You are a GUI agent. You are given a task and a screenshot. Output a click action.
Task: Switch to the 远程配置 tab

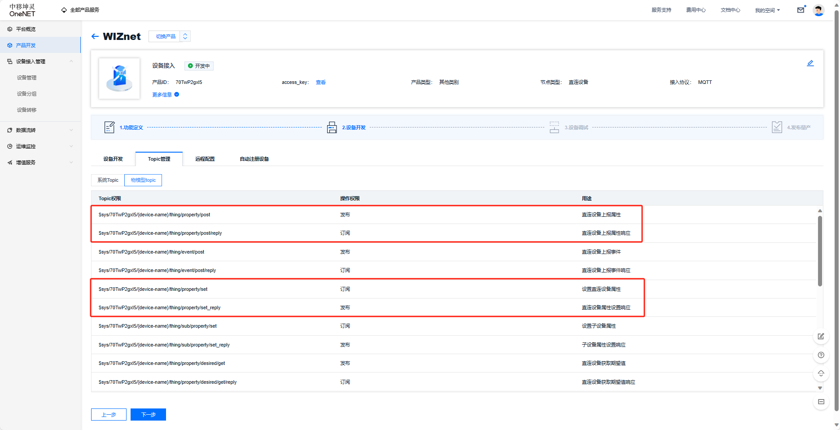coord(205,159)
